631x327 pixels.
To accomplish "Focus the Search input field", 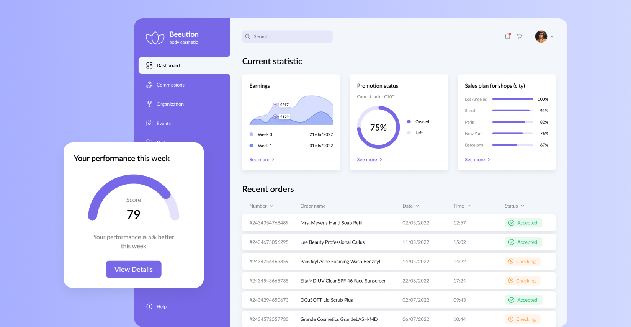I will click(288, 36).
